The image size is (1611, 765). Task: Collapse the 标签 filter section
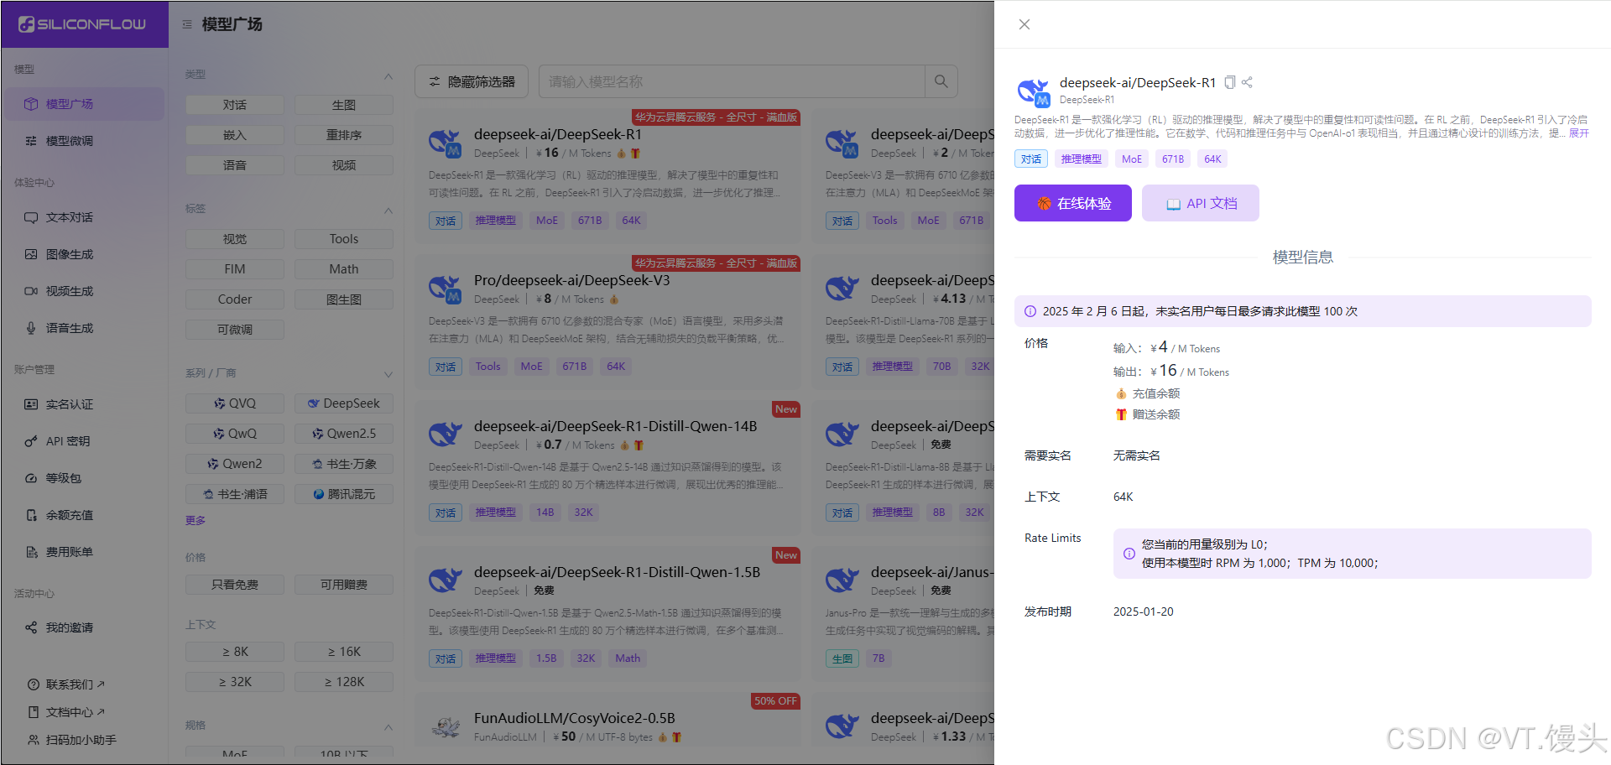(388, 211)
